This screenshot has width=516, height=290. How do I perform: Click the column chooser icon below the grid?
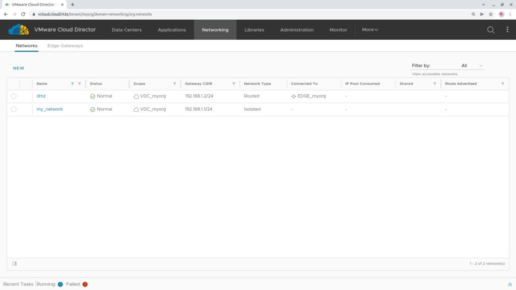click(x=14, y=263)
